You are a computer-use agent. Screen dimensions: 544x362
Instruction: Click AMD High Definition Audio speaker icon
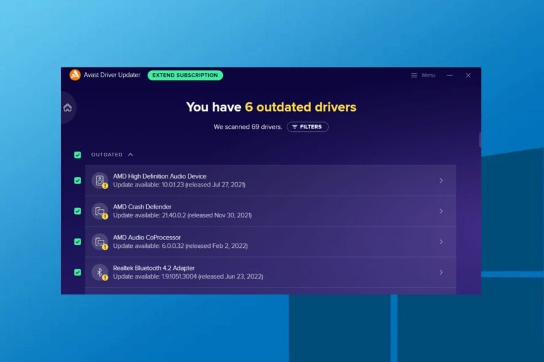100,180
